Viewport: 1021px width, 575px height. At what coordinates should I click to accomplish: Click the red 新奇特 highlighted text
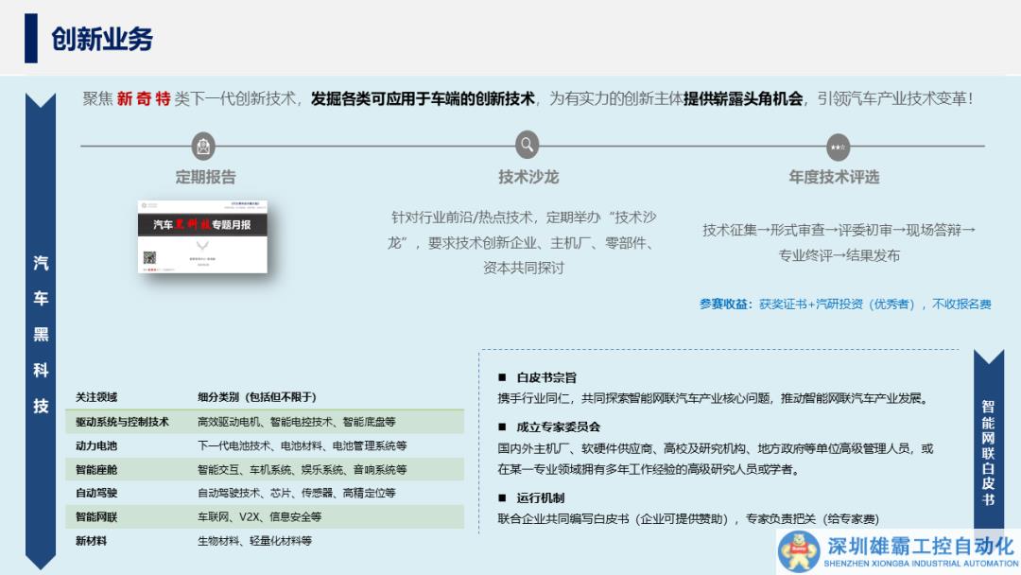pos(144,98)
